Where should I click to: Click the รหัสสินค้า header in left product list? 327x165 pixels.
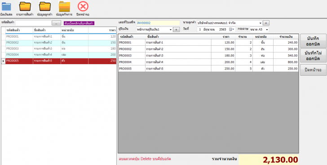pos(19,30)
